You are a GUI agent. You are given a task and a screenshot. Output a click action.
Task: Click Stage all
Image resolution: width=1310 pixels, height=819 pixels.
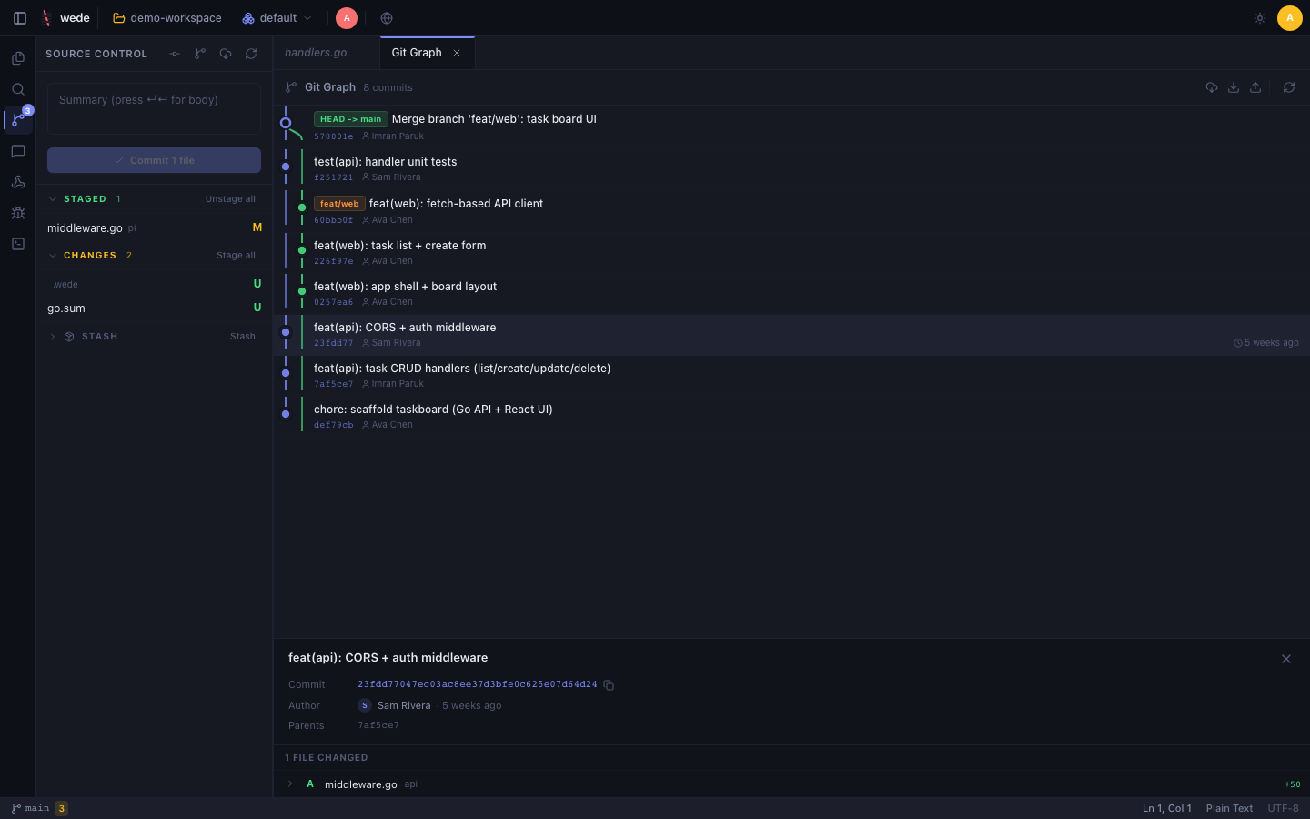[236, 256]
